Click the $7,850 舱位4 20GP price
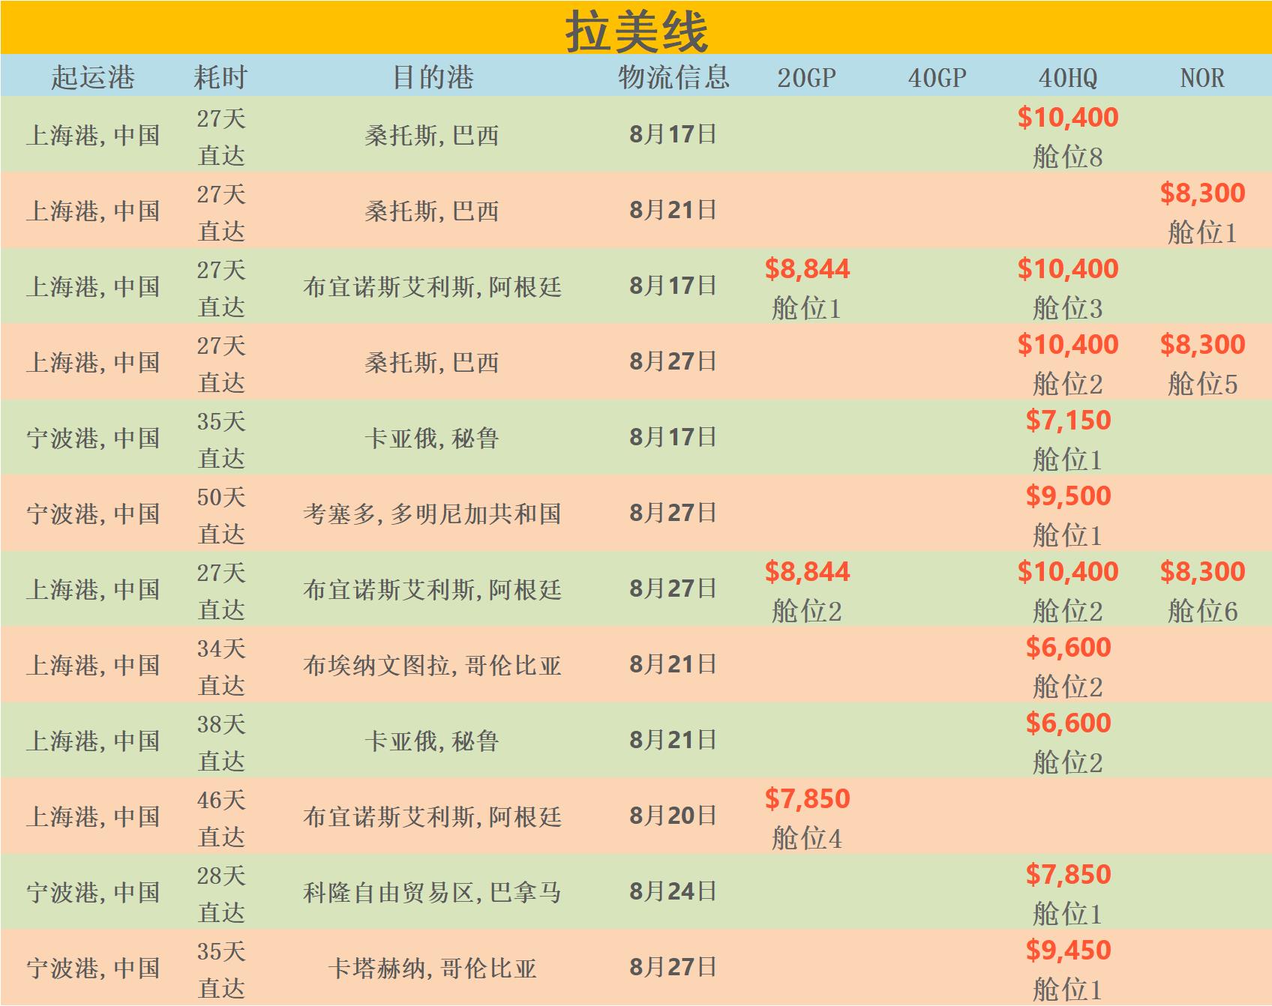The width and height of the screenshot is (1272, 1006). tap(807, 818)
